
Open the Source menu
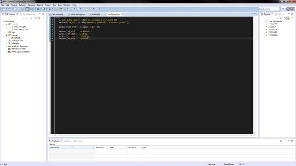click(14, 5)
